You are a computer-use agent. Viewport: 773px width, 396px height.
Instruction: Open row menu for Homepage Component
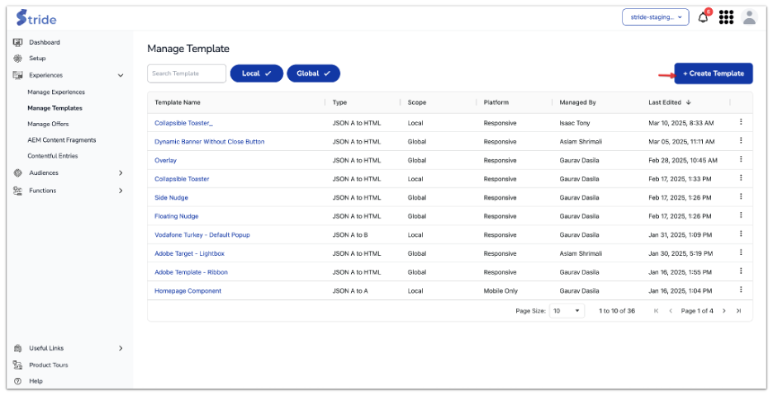(741, 290)
